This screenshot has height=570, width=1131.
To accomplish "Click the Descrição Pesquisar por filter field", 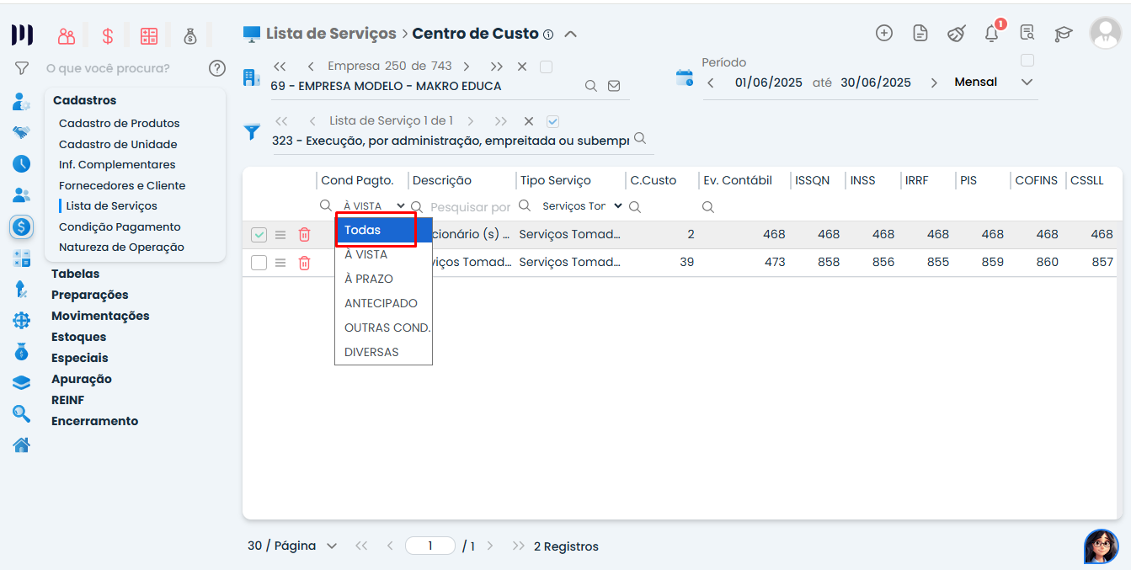I will click(x=470, y=207).
